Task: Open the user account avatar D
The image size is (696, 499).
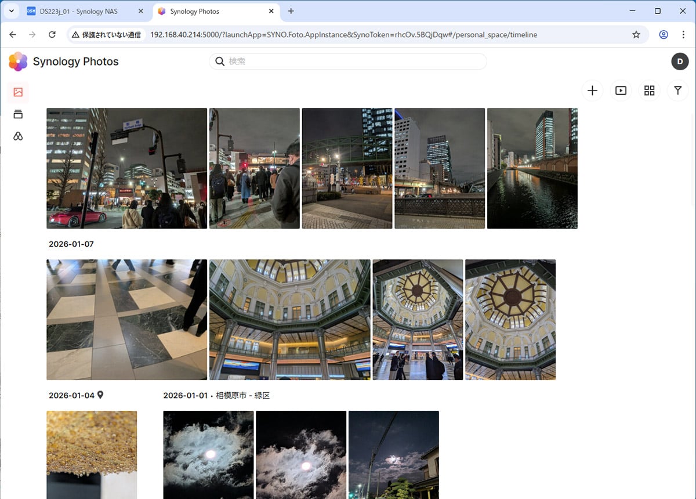Action: coord(679,62)
